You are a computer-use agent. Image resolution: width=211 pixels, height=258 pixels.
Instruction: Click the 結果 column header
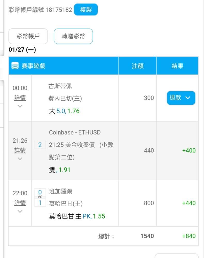pyautogui.click(x=177, y=66)
